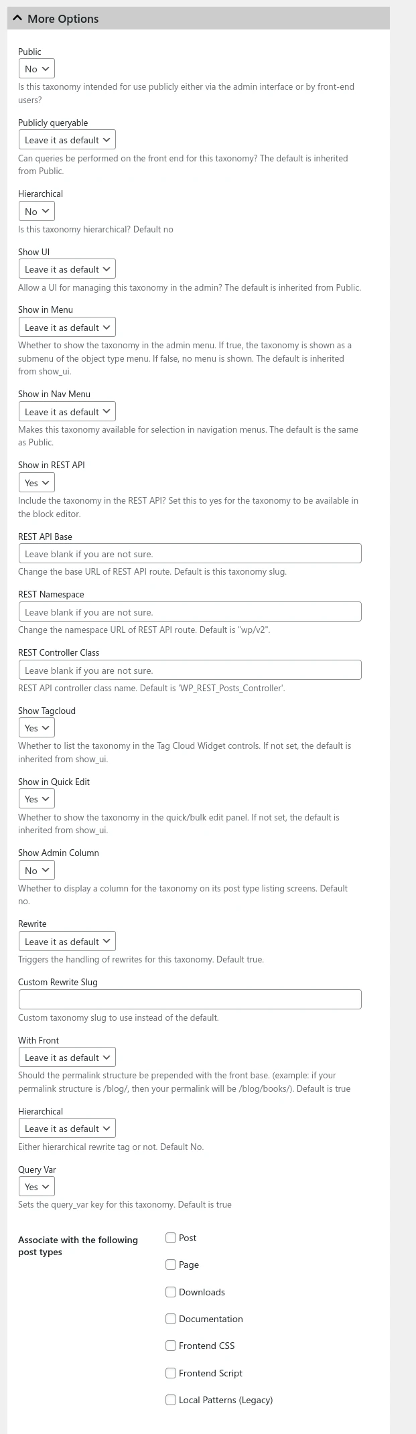Screen dimensions: 416x1434
Task: Check the Post post type checkbox
Action: pos(171,1238)
